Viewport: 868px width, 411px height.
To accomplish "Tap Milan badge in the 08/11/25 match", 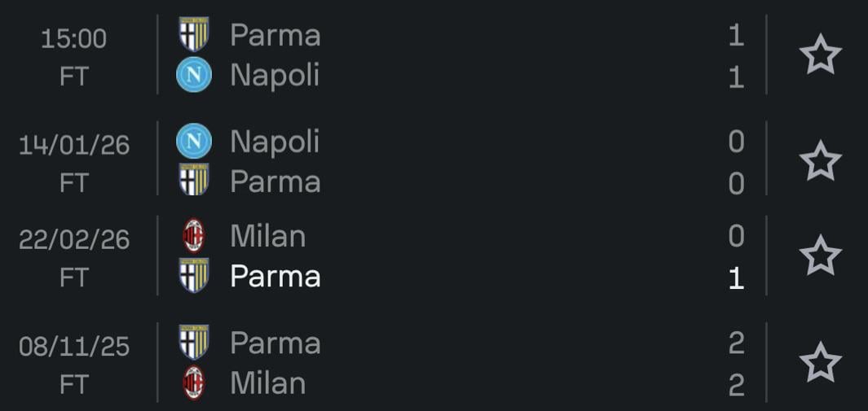I will pyautogui.click(x=194, y=383).
